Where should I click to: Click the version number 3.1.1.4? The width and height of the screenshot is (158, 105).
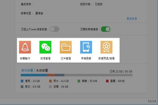tap(152, 101)
